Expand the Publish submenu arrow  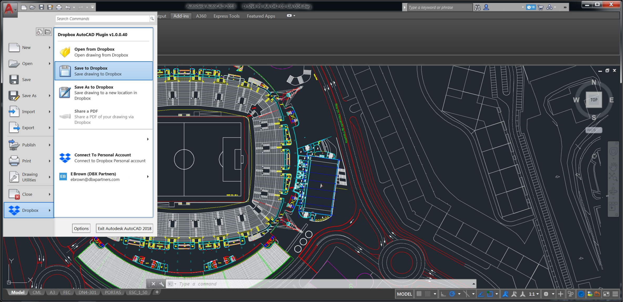(49, 145)
